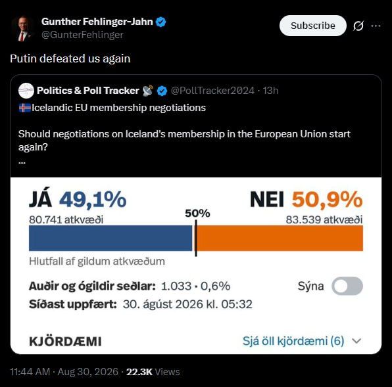Open the @PollTracker2024 handle

click(212, 91)
